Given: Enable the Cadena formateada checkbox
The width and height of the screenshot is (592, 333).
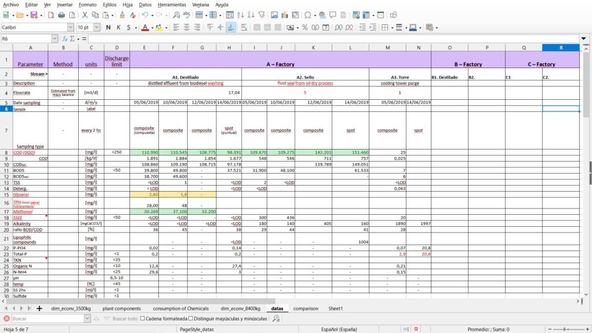Looking at the screenshot, I should [x=143, y=319].
